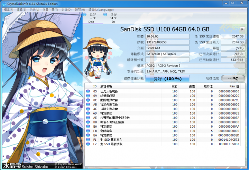This screenshot has width=249, height=170.
Task: Click the status icon for attribute BB
Action: [88, 122]
